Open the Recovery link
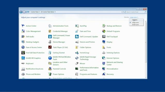This screenshot has height=92, width=165. 110,74
